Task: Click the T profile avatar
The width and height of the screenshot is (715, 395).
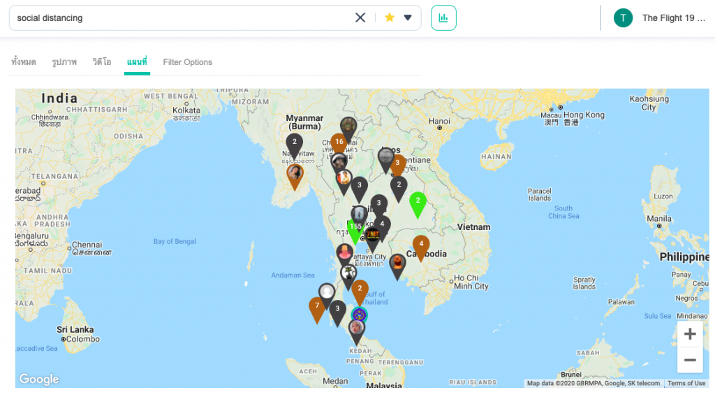Action: (623, 18)
